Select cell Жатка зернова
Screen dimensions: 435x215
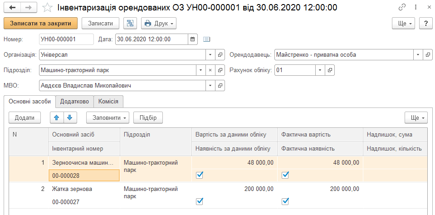[x=84, y=189]
